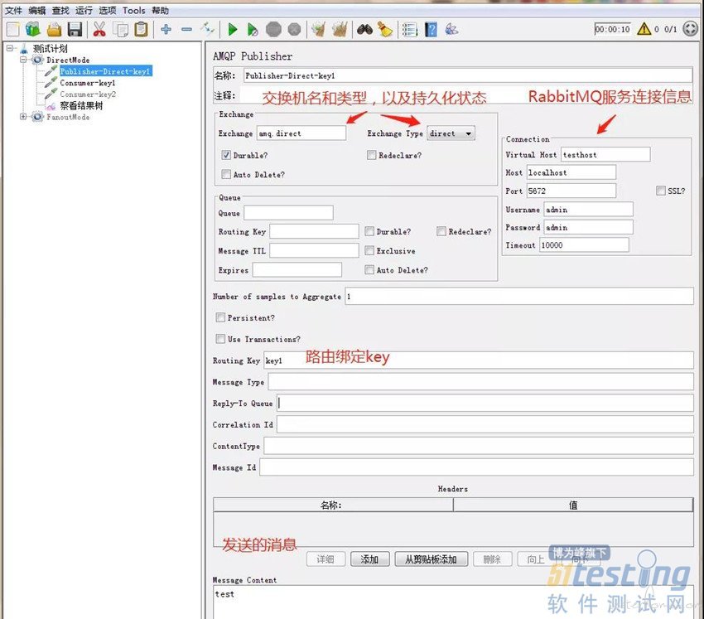The width and height of the screenshot is (704, 619).
Task: Click the 详细 button
Action: point(325,559)
